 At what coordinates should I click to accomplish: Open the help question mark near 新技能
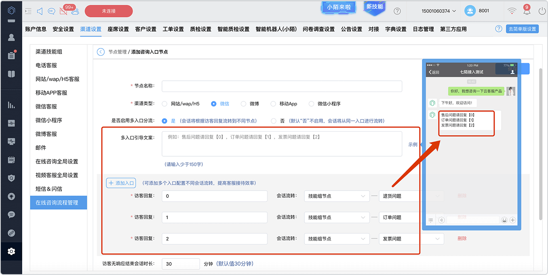(397, 11)
